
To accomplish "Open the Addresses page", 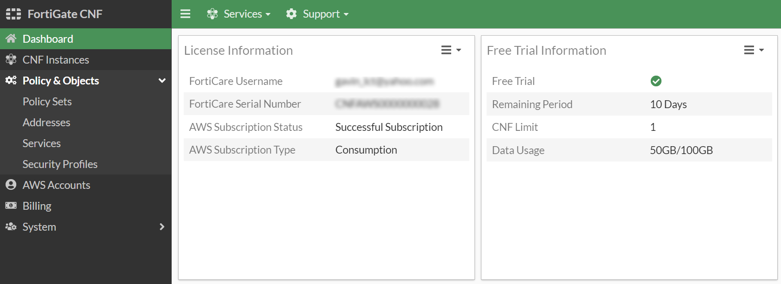I will tap(47, 123).
